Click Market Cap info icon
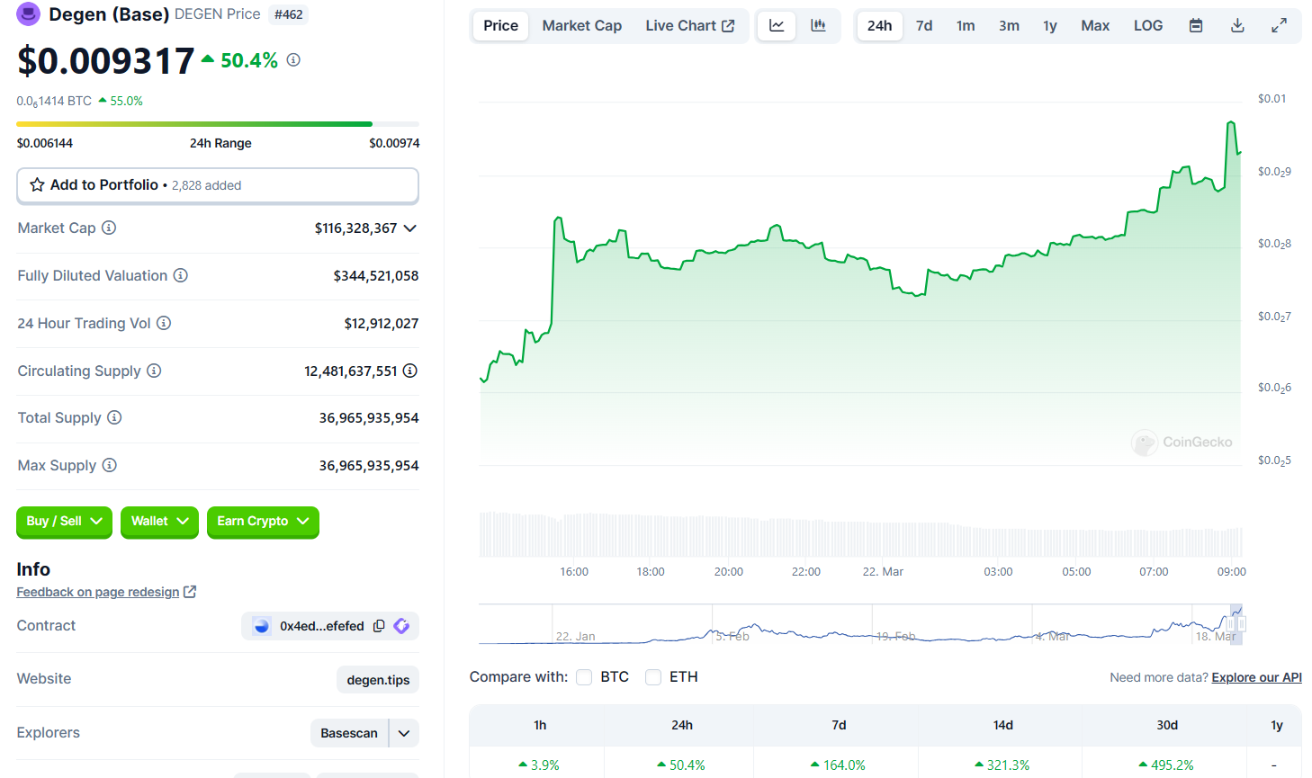 pos(109,228)
